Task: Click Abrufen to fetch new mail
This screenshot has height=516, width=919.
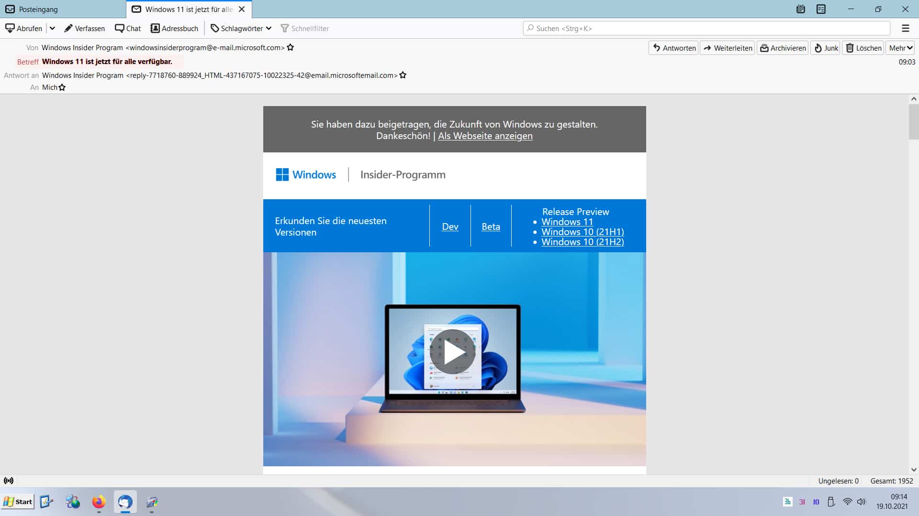Action: (x=24, y=28)
